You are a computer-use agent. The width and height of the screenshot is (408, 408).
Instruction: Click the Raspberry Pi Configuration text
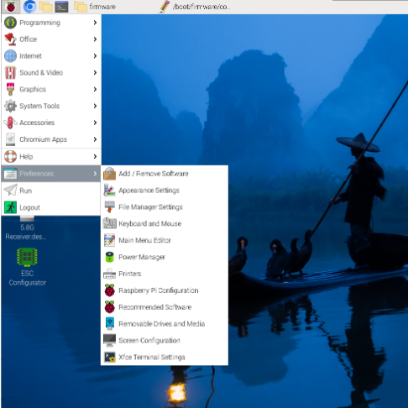click(x=159, y=290)
